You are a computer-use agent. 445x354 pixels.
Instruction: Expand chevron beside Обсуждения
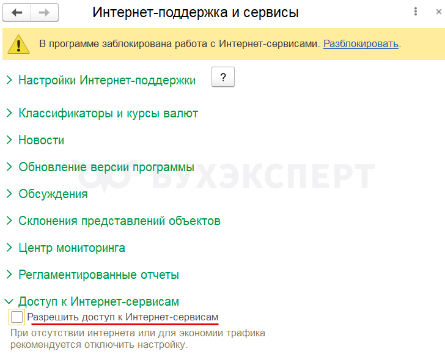(x=9, y=194)
